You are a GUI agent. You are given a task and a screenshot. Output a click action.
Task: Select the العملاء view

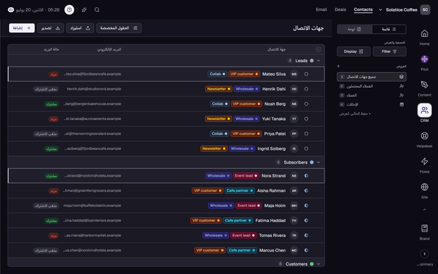tap(372, 95)
